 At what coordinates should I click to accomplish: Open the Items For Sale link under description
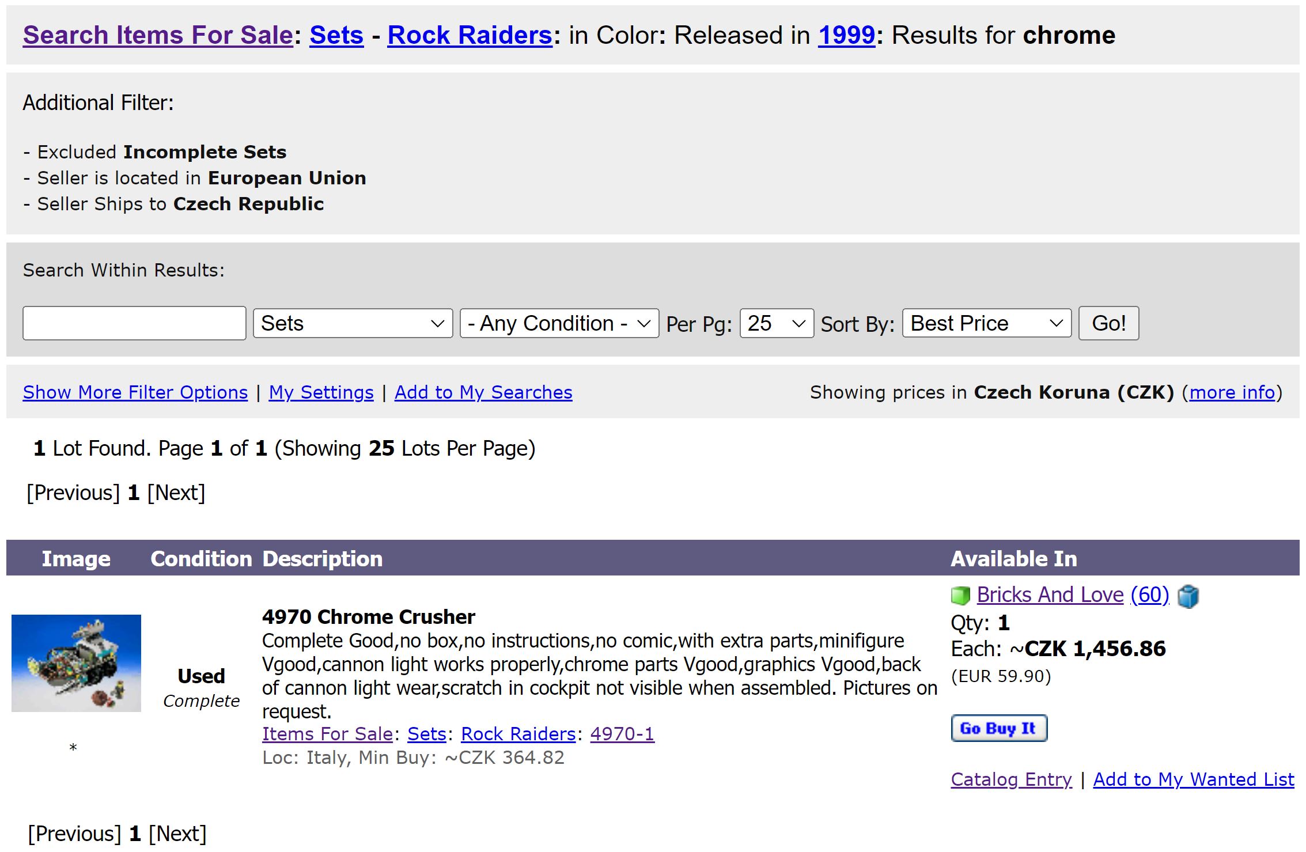click(328, 734)
